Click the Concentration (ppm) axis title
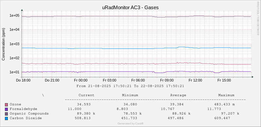The image size is (261, 127). 3,44
